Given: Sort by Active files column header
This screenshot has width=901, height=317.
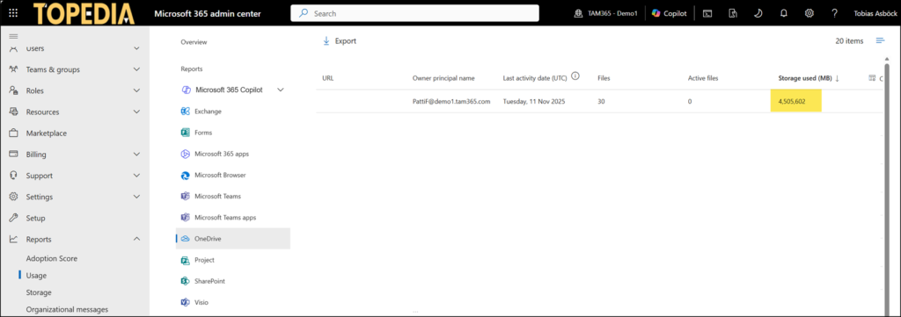Looking at the screenshot, I should tap(703, 78).
